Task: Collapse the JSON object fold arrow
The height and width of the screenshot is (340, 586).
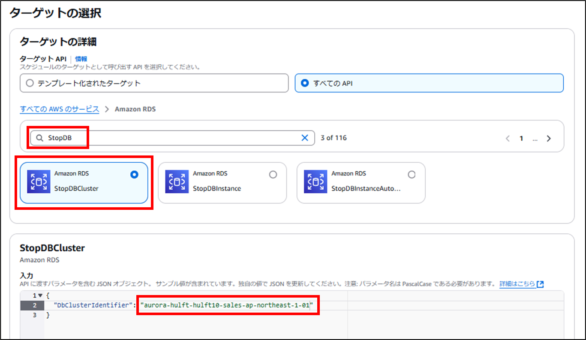Action: coord(40,295)
